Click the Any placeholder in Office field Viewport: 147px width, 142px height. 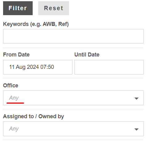point(14,98)
